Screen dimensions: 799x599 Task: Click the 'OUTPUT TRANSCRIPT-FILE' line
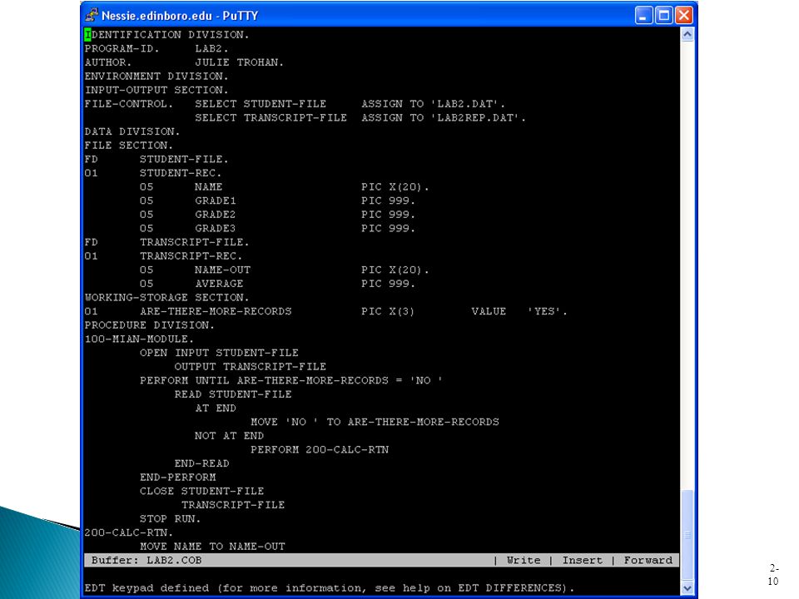pyautogui.click(x=251, y=366)
